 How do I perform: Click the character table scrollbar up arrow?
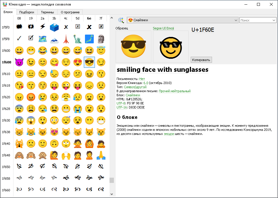[x=112, y=18]
